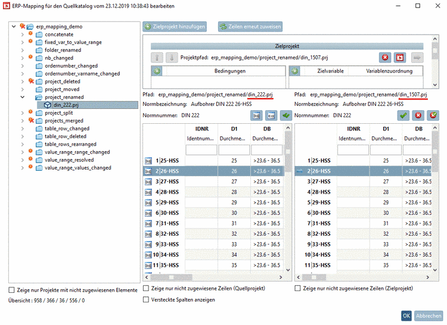Click the green double-check icon in source panel
The image size is (447, 325).
(286, 115)
